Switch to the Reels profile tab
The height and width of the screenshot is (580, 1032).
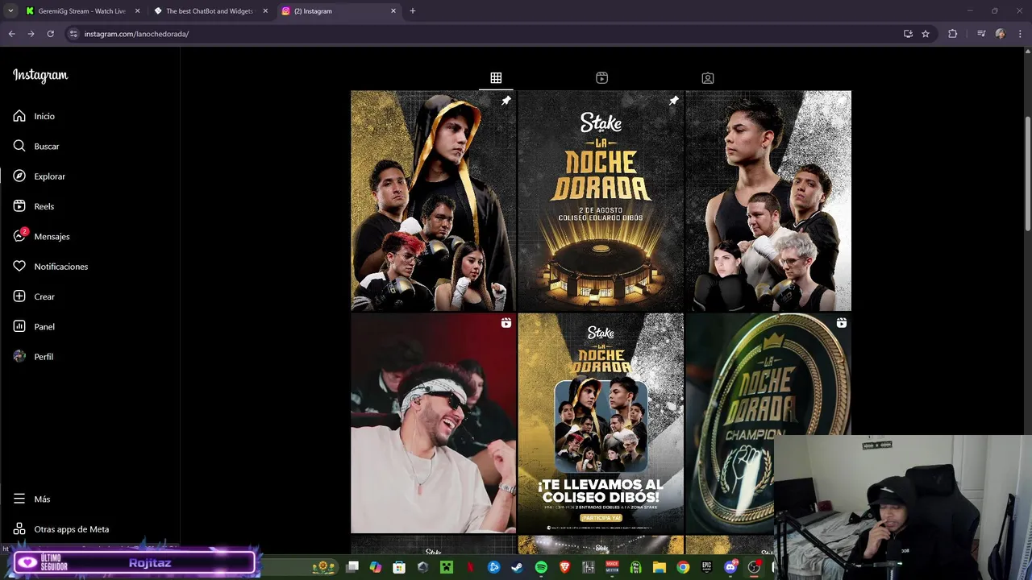coord(601,78)
